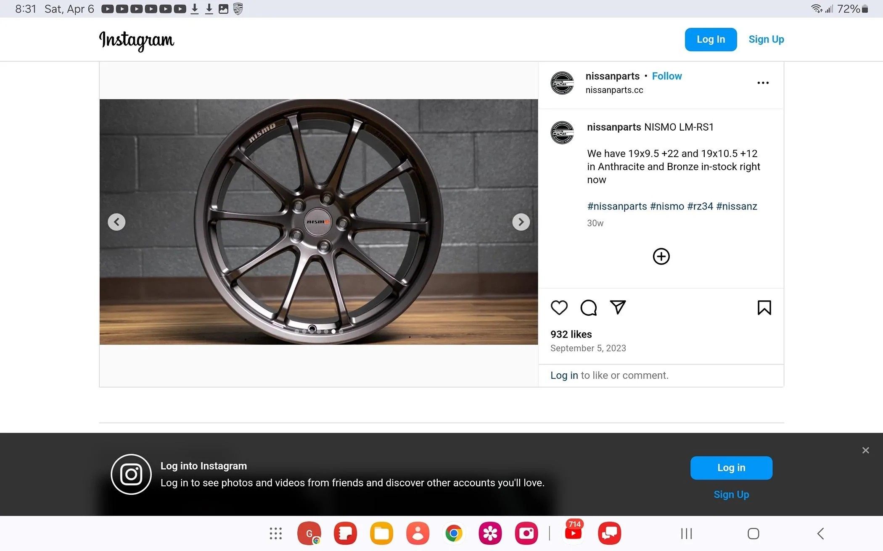Click the September 5, 2023 date

(588, 348)
